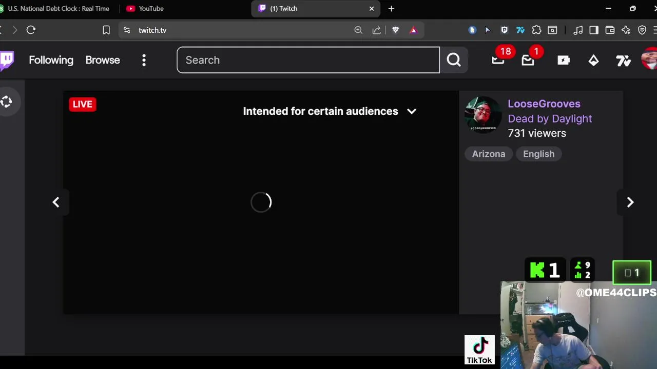Restore down the browser window

(x=633, y=9)
